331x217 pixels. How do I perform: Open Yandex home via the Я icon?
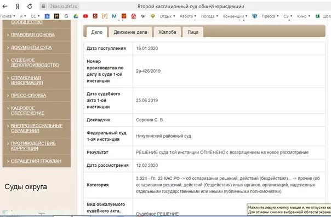point(18,7)
